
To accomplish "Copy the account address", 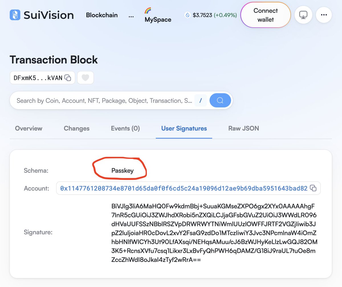I will tap(313, 188).
